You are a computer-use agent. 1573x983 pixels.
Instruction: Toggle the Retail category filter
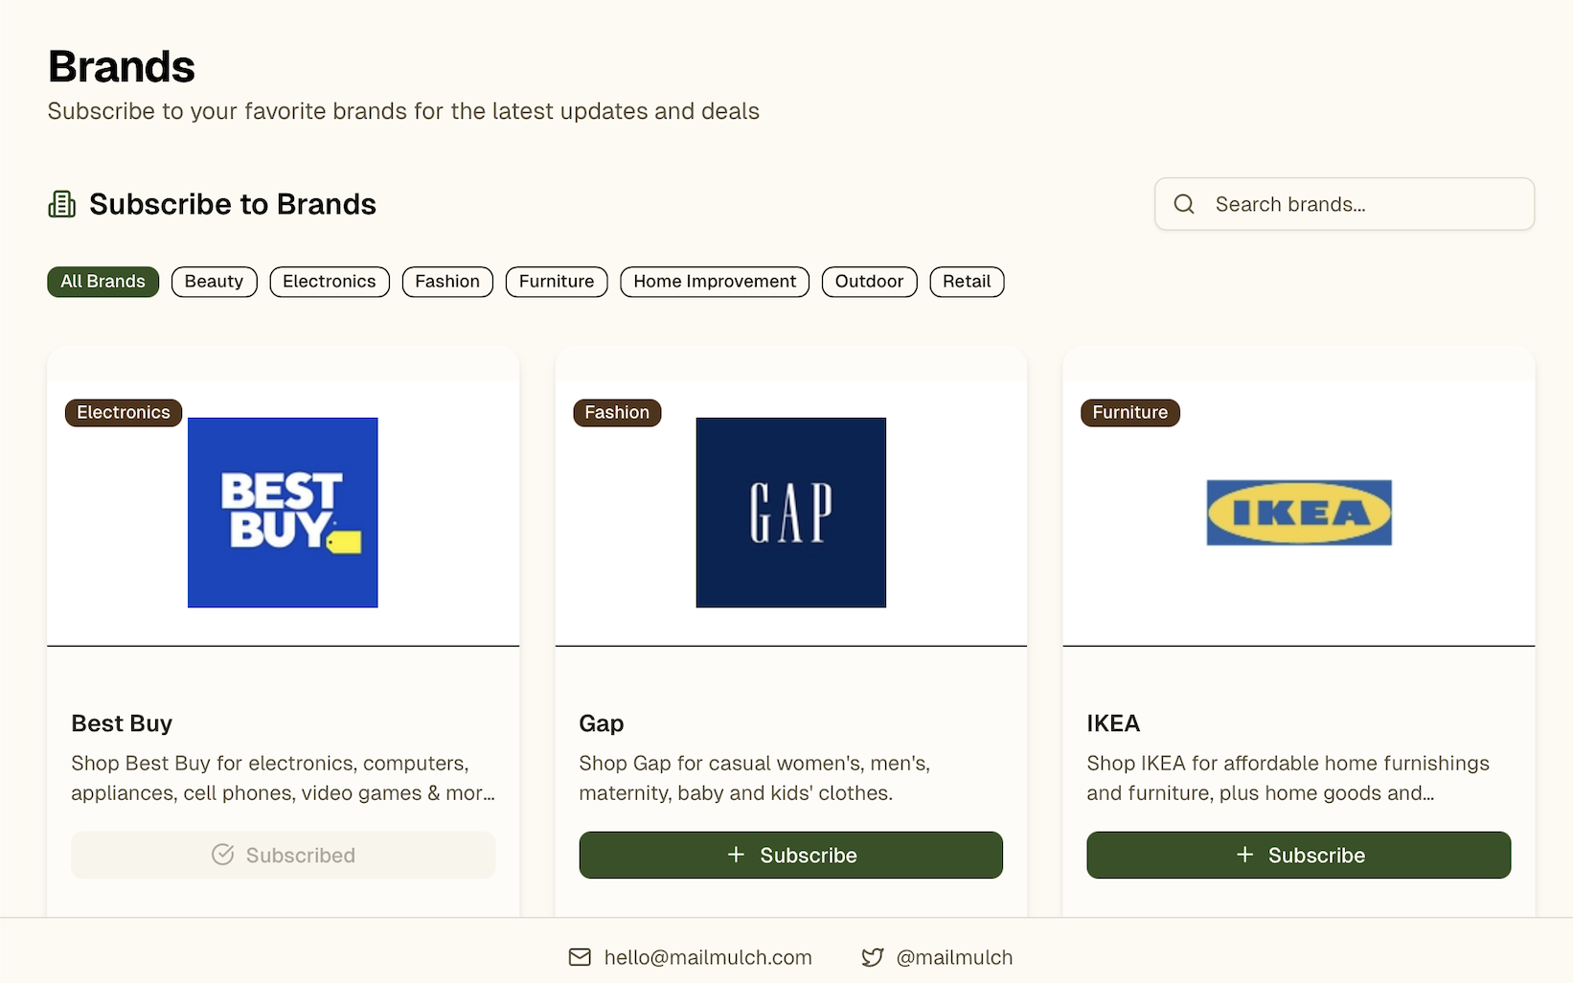[967, 281]
